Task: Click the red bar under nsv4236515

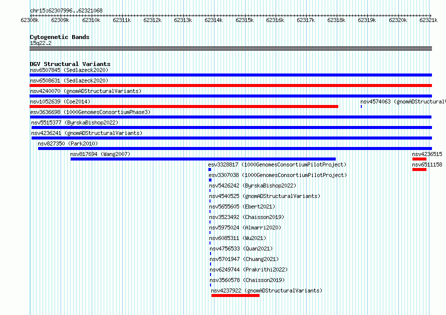Action: pos(419,159)
